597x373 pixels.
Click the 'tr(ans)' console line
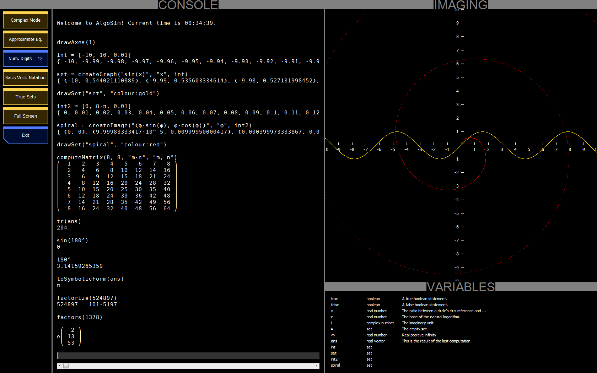coord(69,221)
